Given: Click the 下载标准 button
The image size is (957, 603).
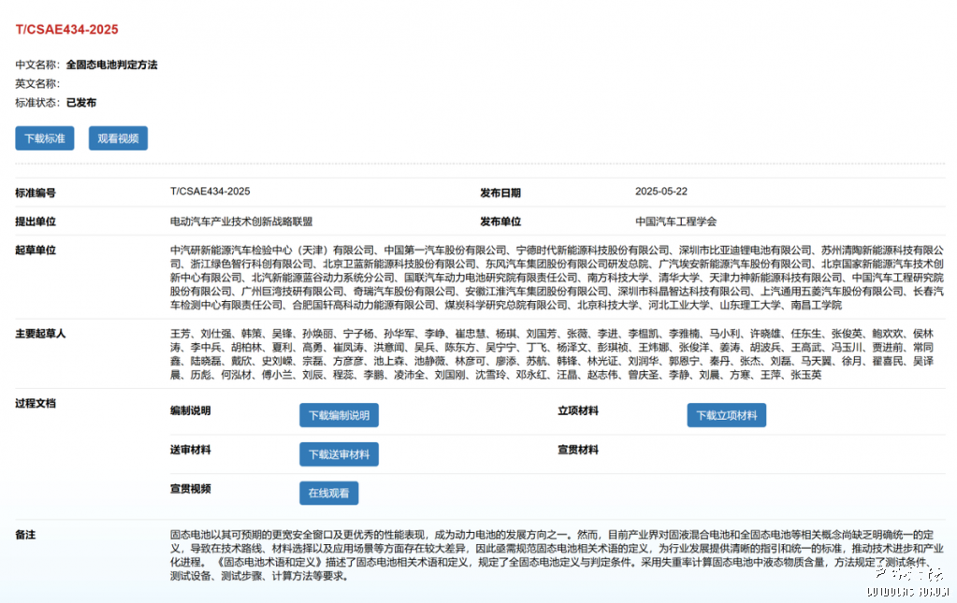Looking at the screenshot, I should tap(45, 138).
